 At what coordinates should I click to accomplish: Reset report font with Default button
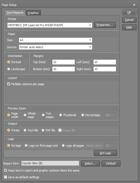click(111, 163)
